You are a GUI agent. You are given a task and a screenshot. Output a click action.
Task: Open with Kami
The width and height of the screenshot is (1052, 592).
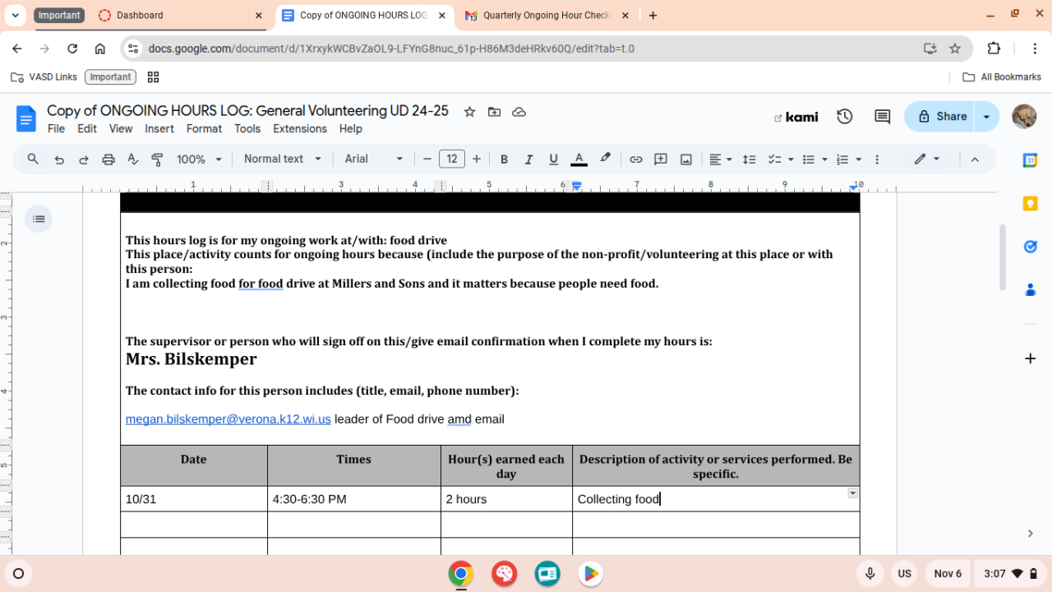796,117
